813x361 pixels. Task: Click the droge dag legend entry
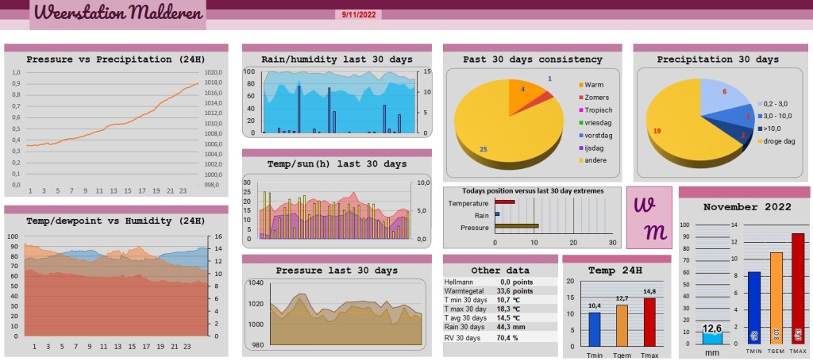[x=775, y=141]
